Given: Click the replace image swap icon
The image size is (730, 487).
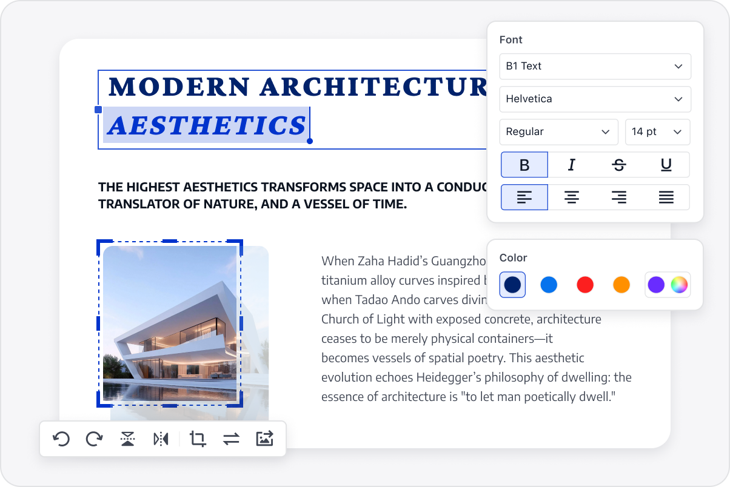Looking at the screenshot, I should (231, 439).
